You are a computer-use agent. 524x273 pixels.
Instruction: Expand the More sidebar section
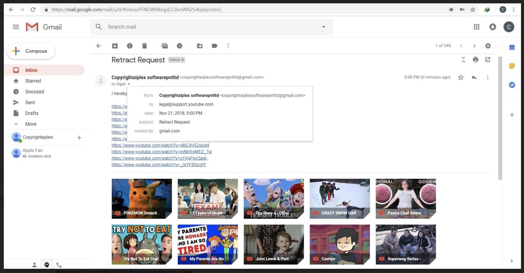point(31,124)
